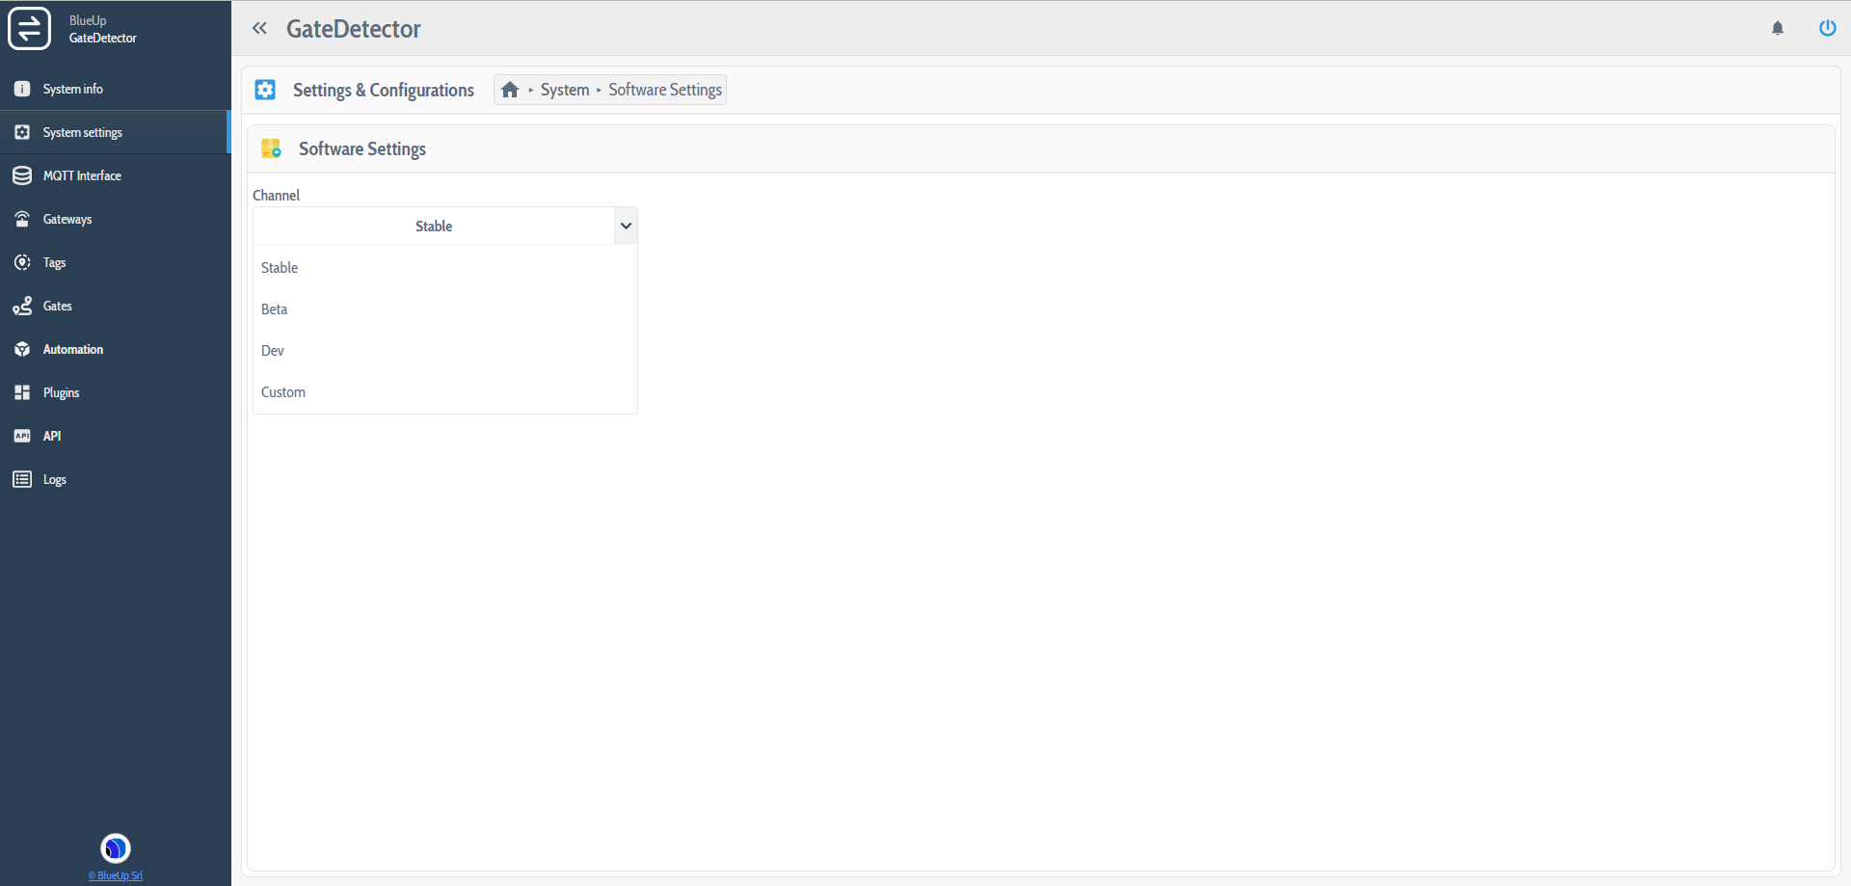Click the BlueUp Srl copyright link

(116, 875)
